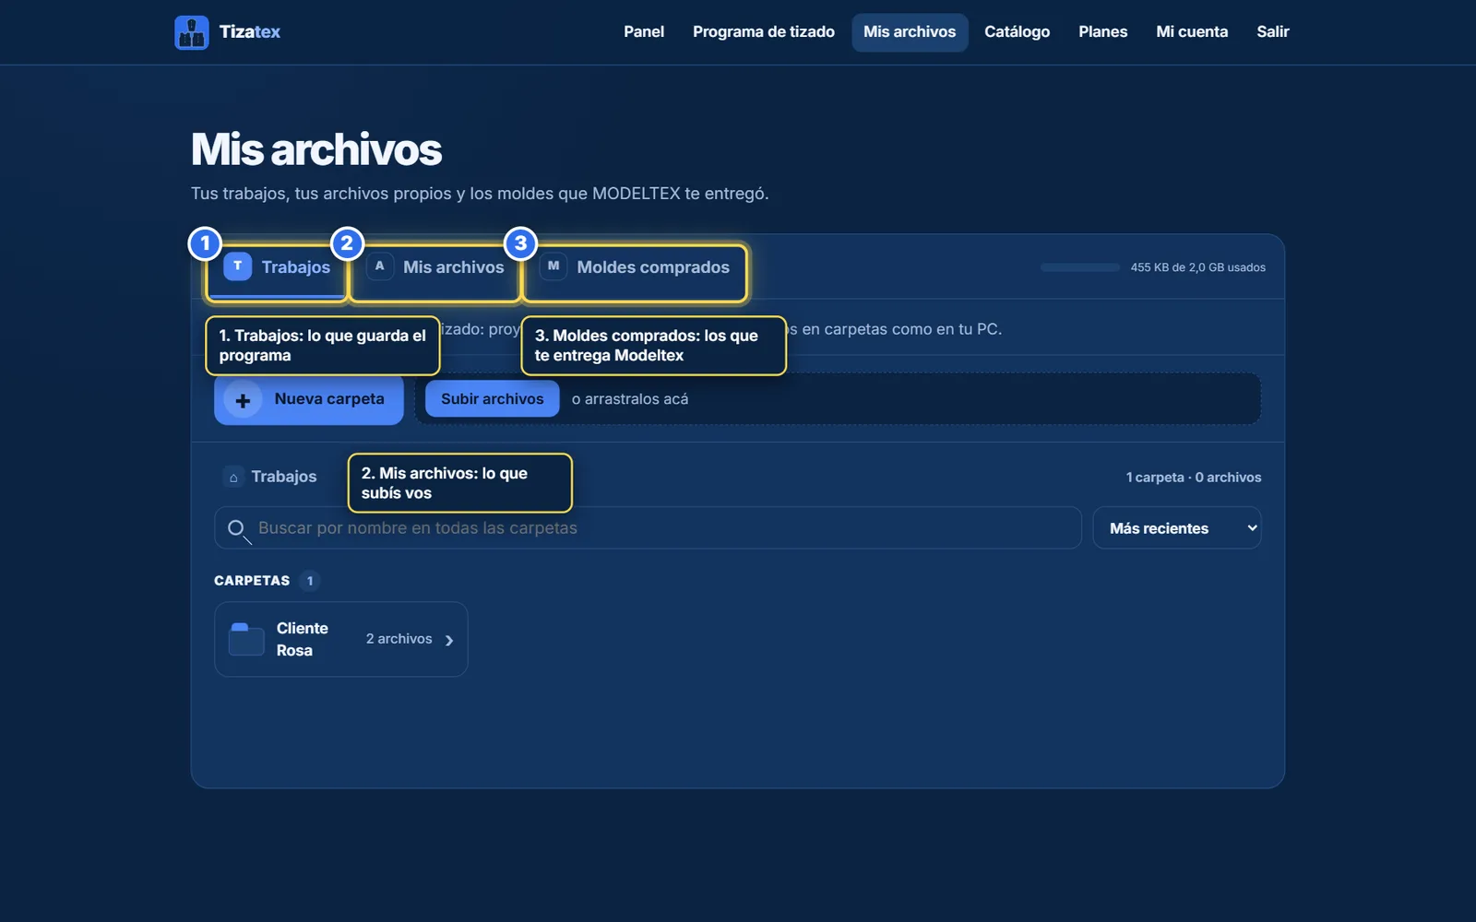Image resolution: width=1476 pixels, height=922 pixels.
Task: Open Mi cuenta
Action: tap(1192, 32)
